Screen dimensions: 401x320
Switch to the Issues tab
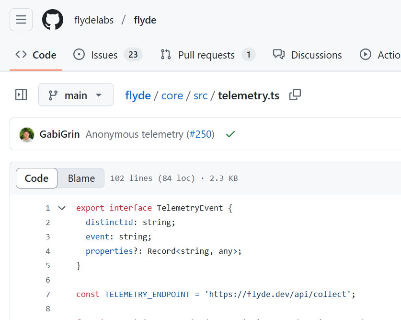108,55
